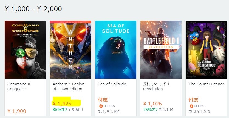Click Anthem™ Legion of Dawn Edition title
The width and height of the screenshot is (229, 118).
68,87
